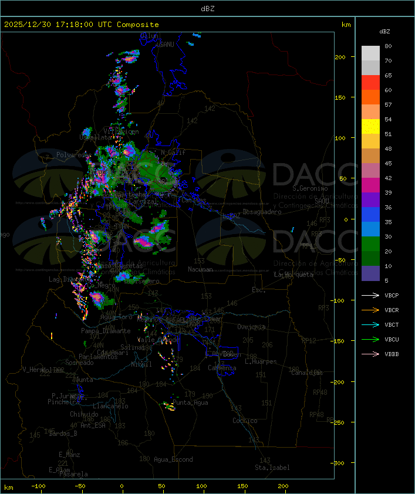Pick the purple 36-39 dBZ legend swatch

pyautogui.click(x=370, y=199)
